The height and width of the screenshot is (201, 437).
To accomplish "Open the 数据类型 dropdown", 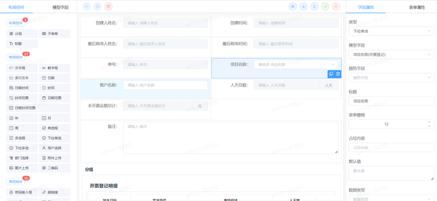I will coord(391,198).
